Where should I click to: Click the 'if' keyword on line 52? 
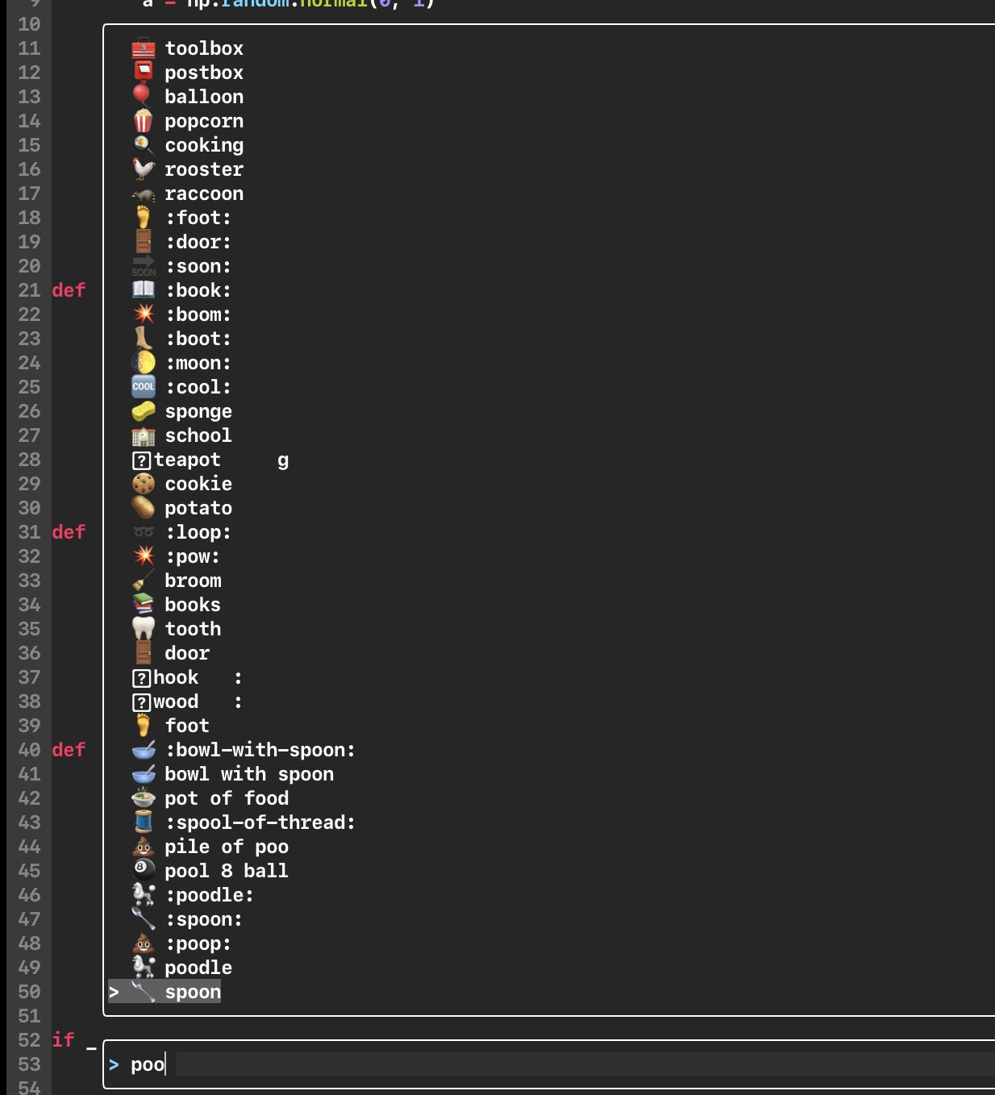[63, 1040]
